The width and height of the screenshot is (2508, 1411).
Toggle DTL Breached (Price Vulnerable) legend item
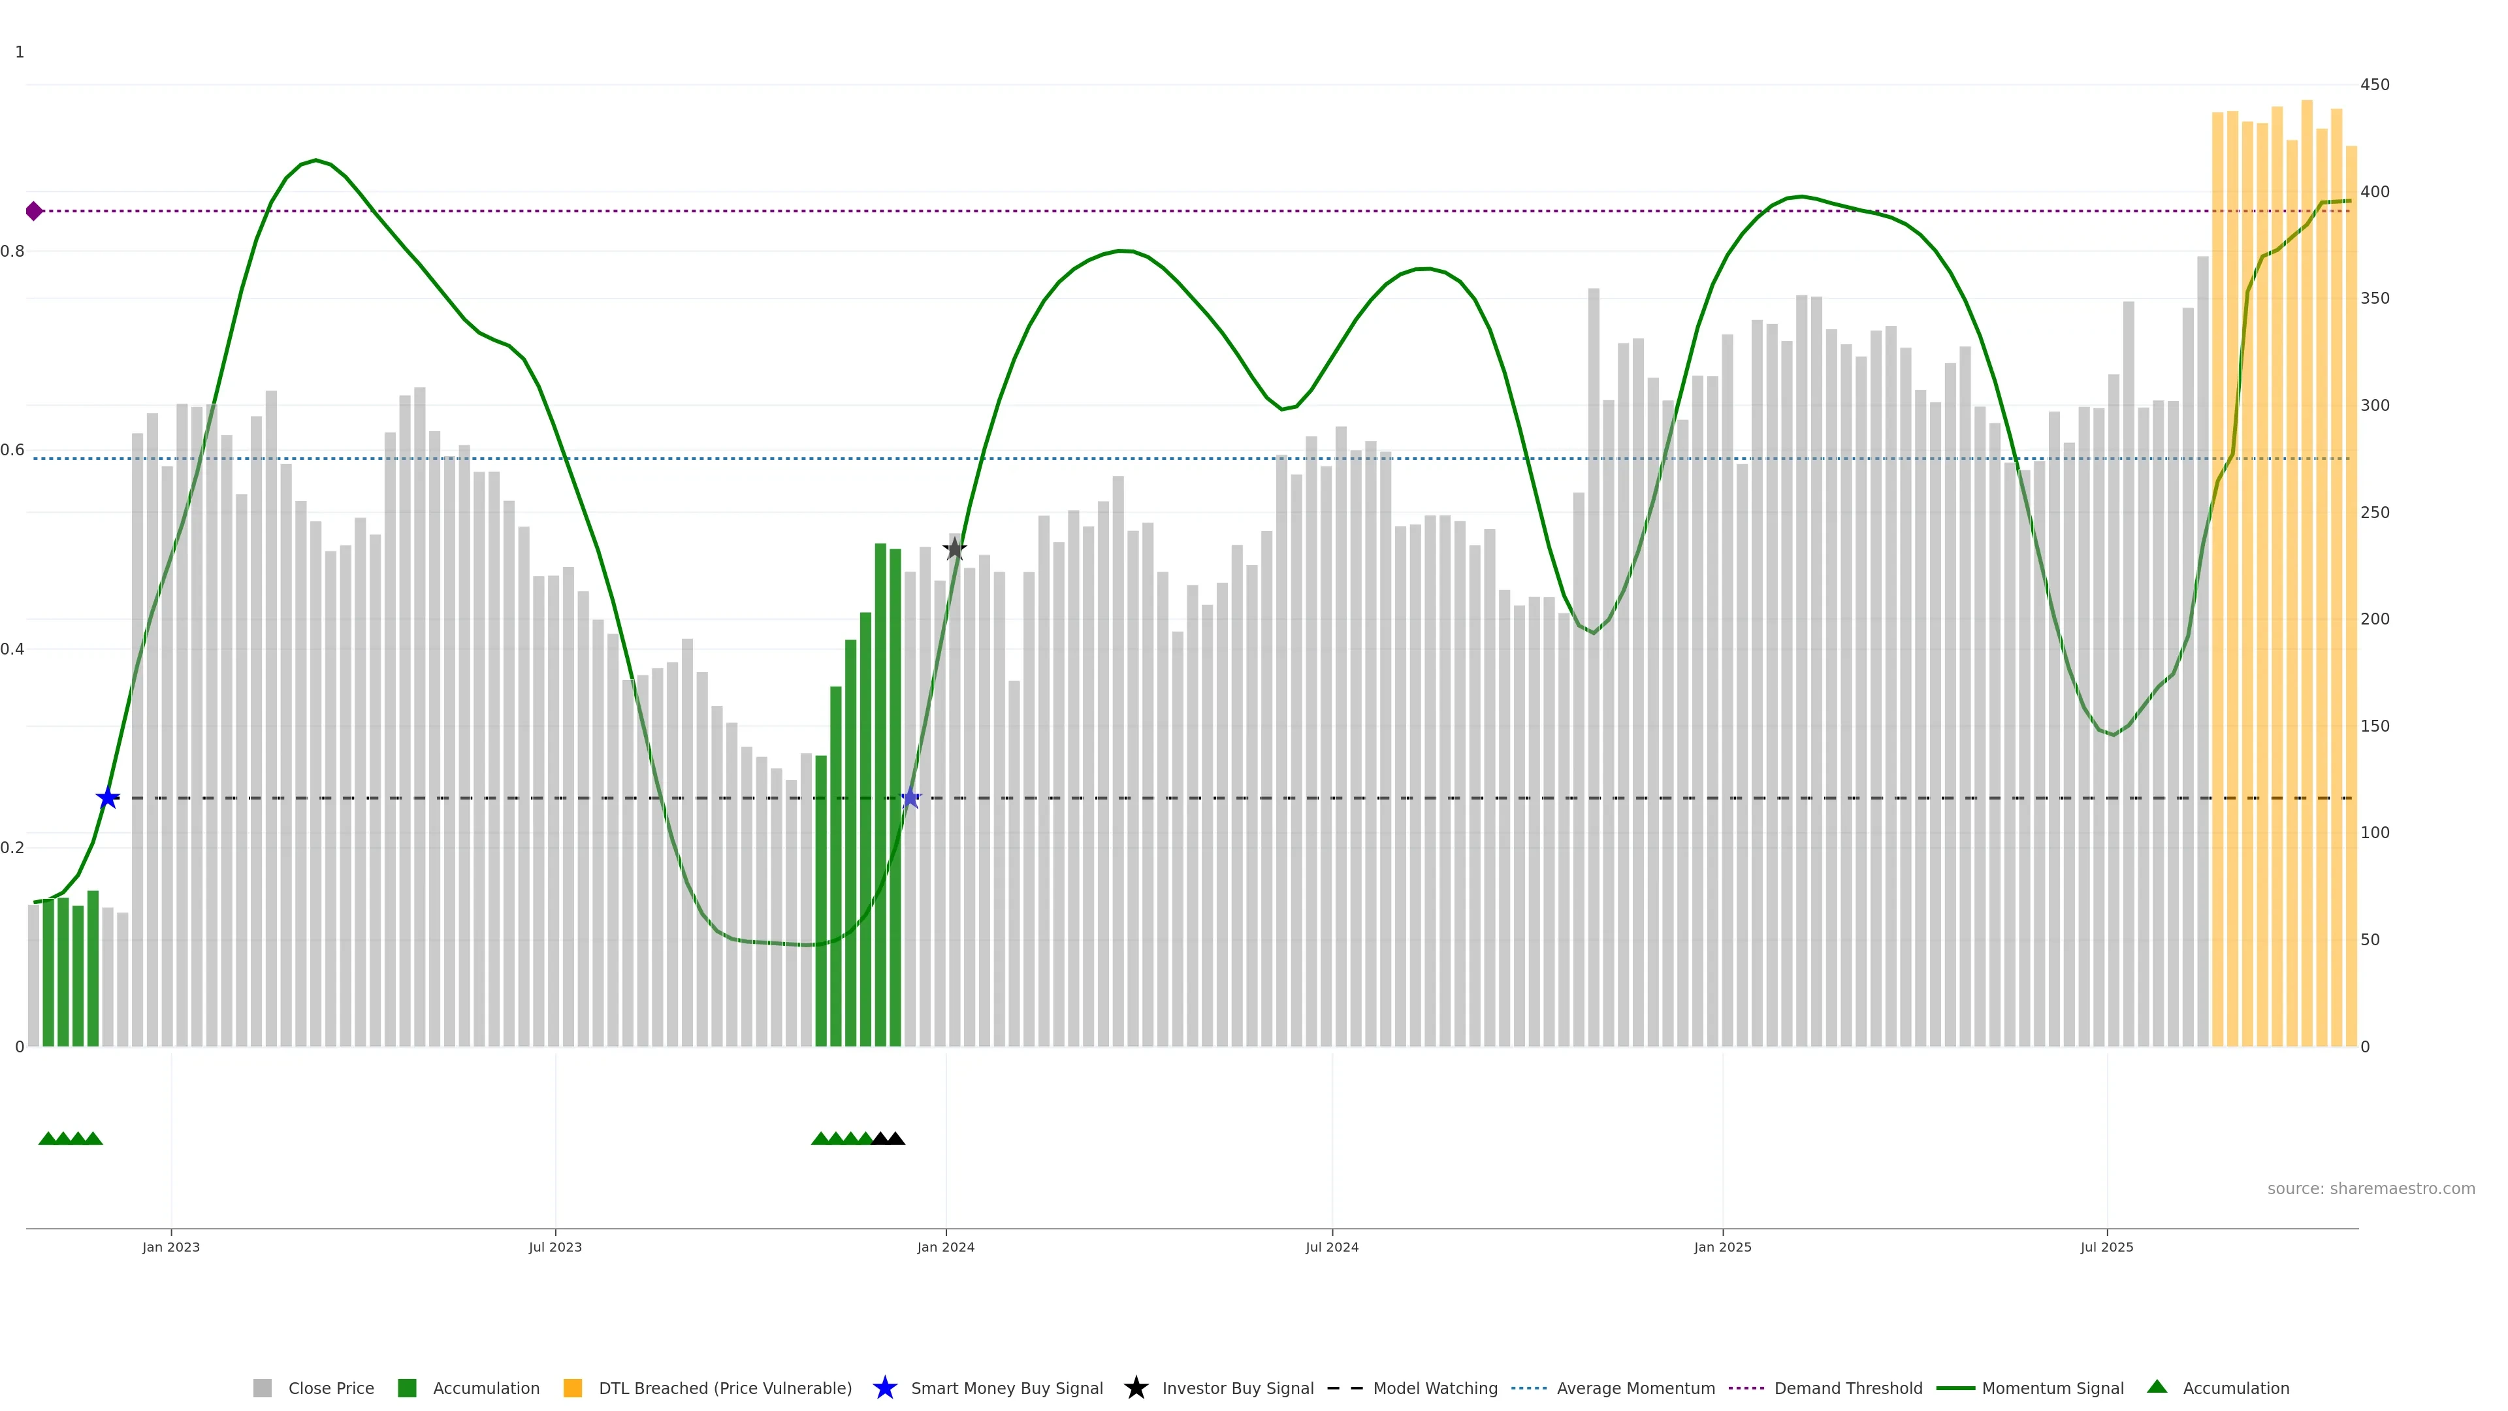coord(724,1387)
